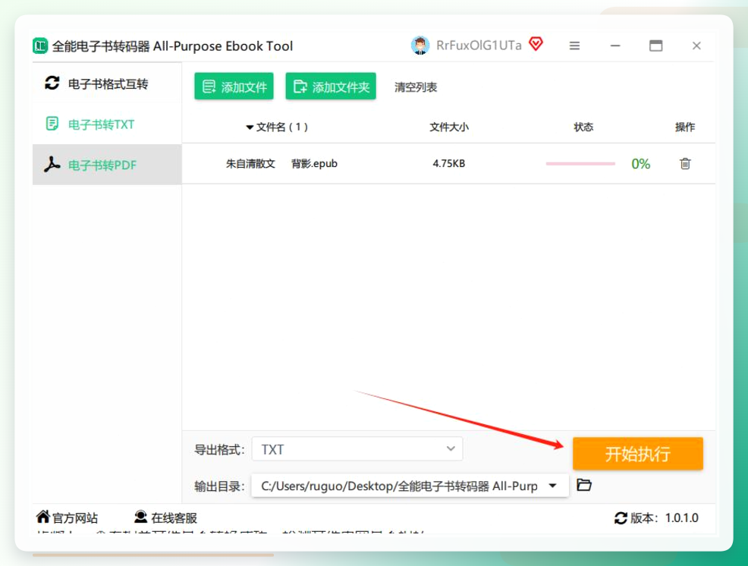Open 官方网站 link

point(68,517)
